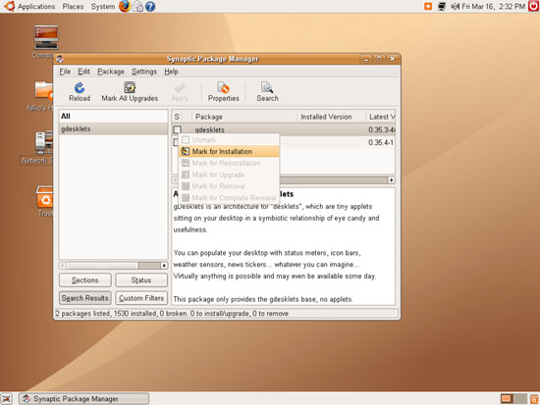Switch to first workspace in switcher
The width and height of the screenshot is (540, 405).
pos(506,399)
